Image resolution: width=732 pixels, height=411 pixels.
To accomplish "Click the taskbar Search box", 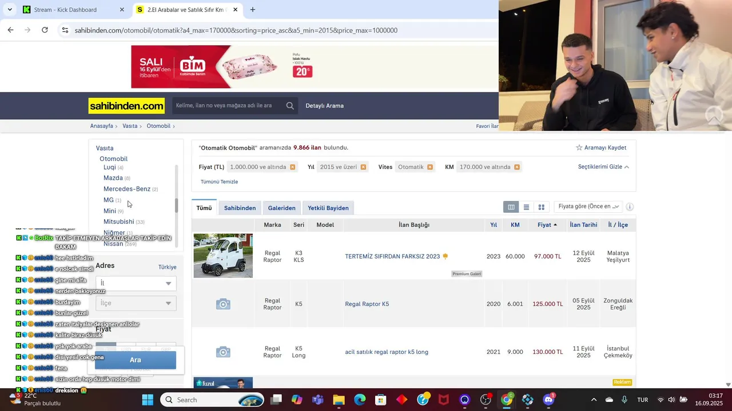I will (x=213, y=400).
